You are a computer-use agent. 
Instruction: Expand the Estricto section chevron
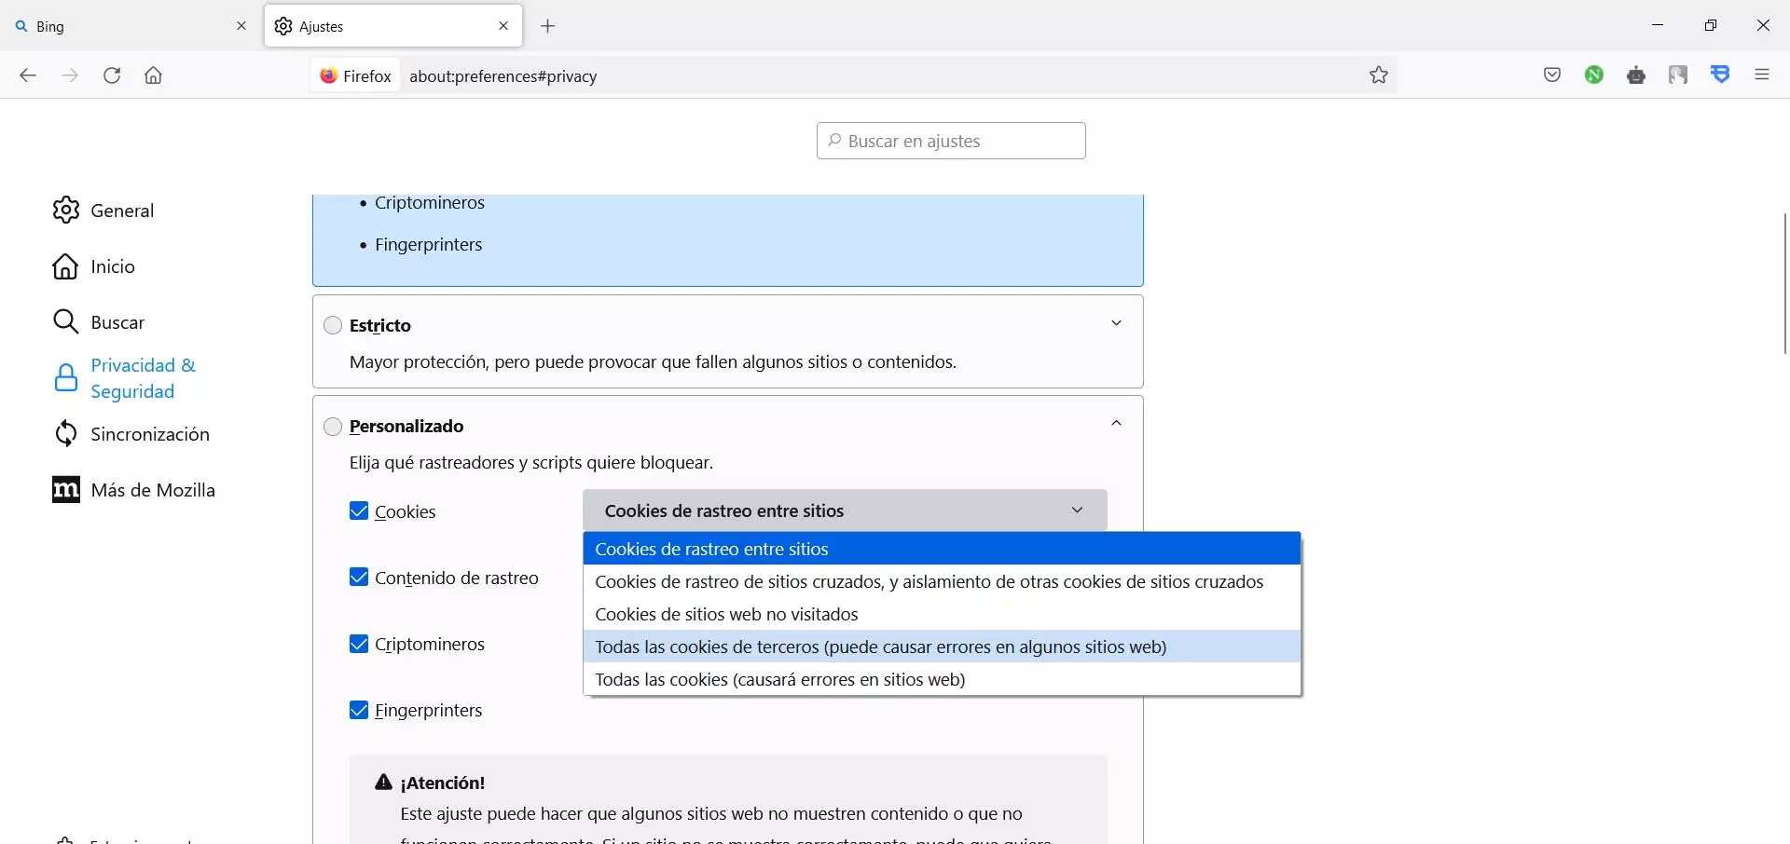1116,323
